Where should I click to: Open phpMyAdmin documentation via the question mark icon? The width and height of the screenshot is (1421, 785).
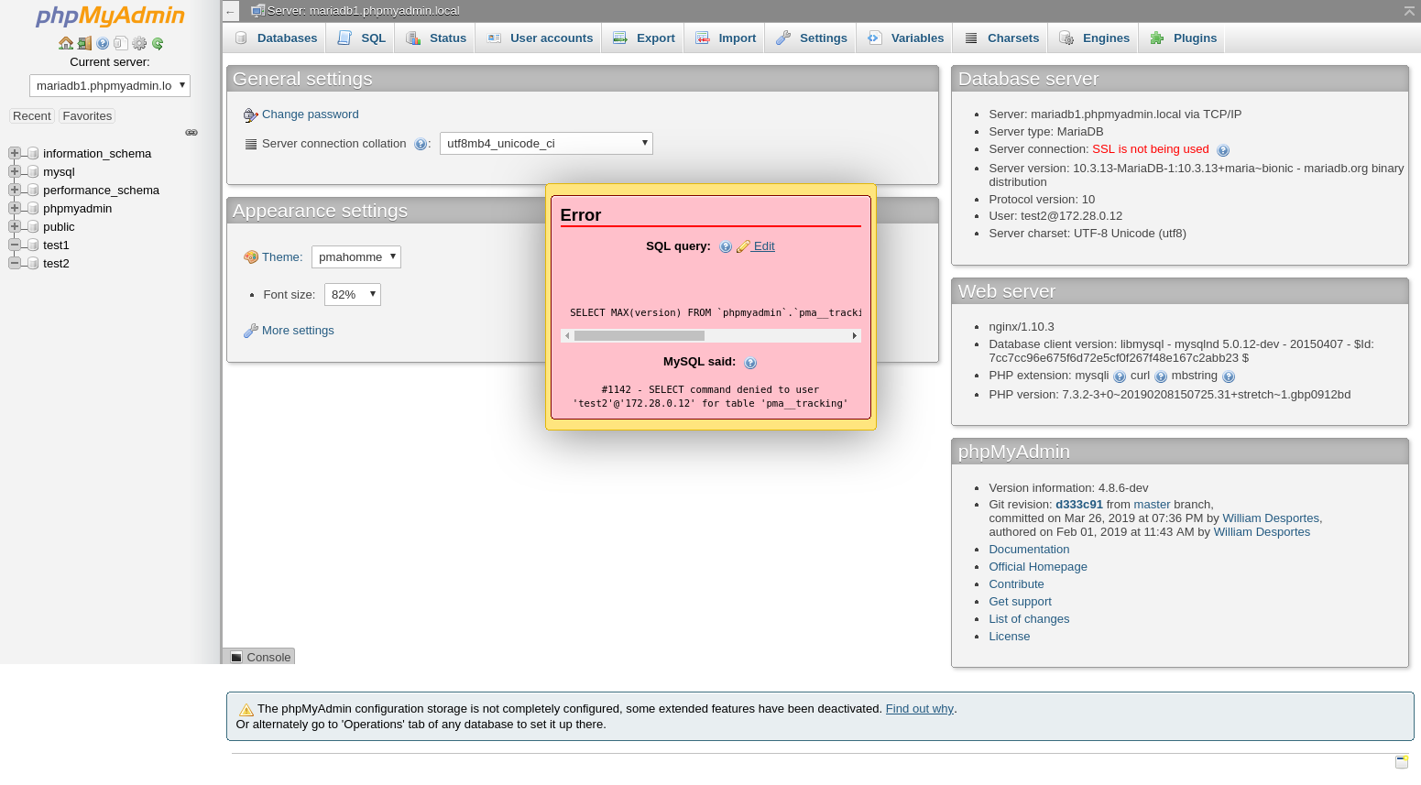(x=103, y=43)
